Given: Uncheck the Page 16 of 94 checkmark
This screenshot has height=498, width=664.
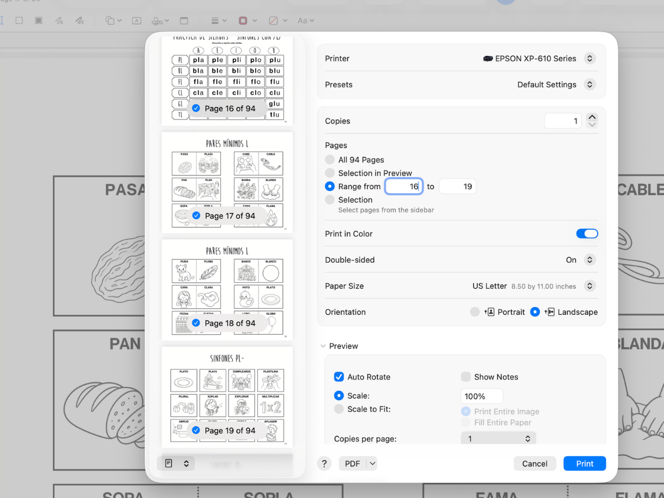Looking at the screenshot, I should point(196,108).
